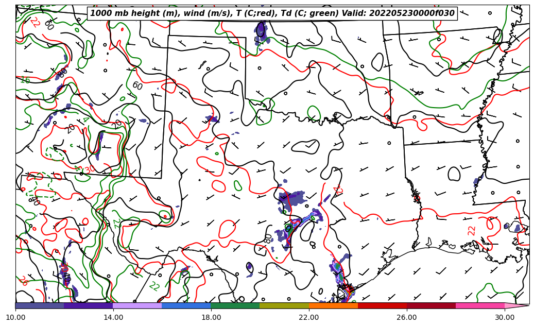Pick the hot pink 28–30 colorbar segment
534x326 pixels.
coord(480,305)
